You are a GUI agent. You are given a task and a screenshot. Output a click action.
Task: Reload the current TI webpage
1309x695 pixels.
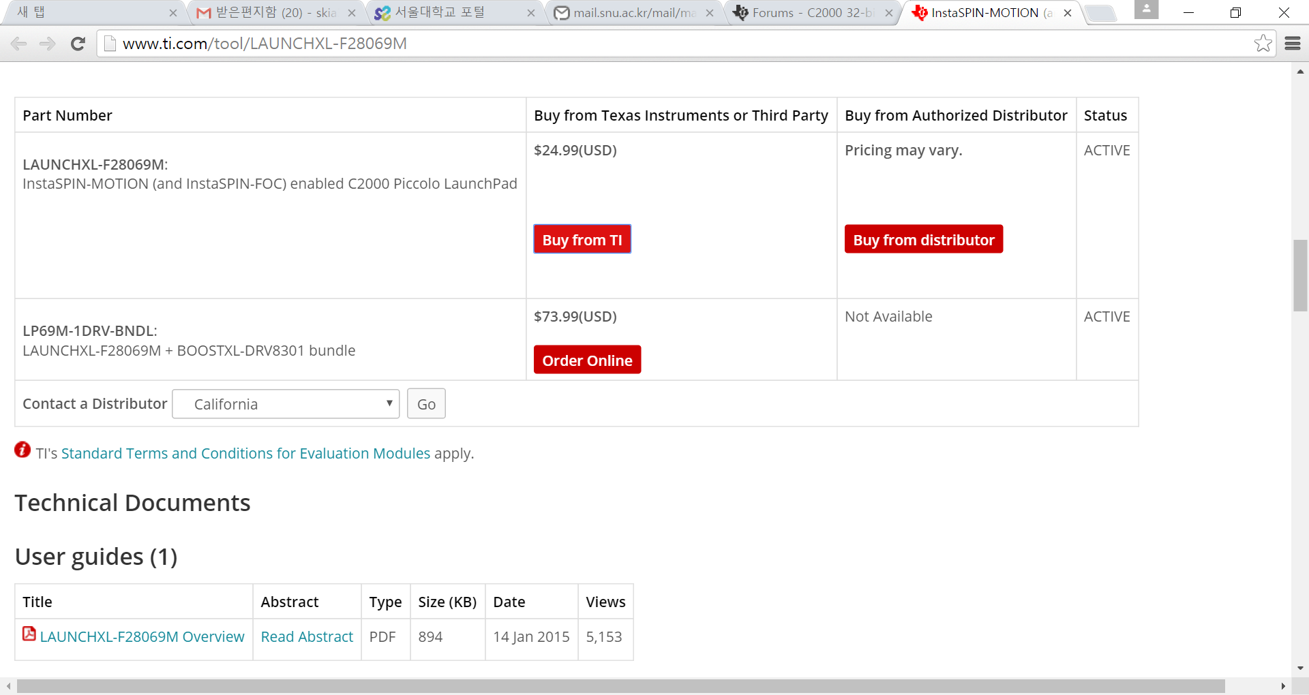pyautogui.click(x=78, y=44)
